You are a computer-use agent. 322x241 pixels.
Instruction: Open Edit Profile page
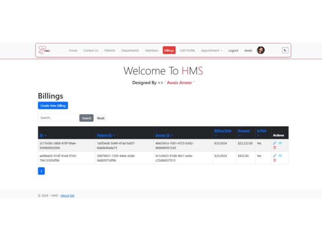click(x=187, y=50)
